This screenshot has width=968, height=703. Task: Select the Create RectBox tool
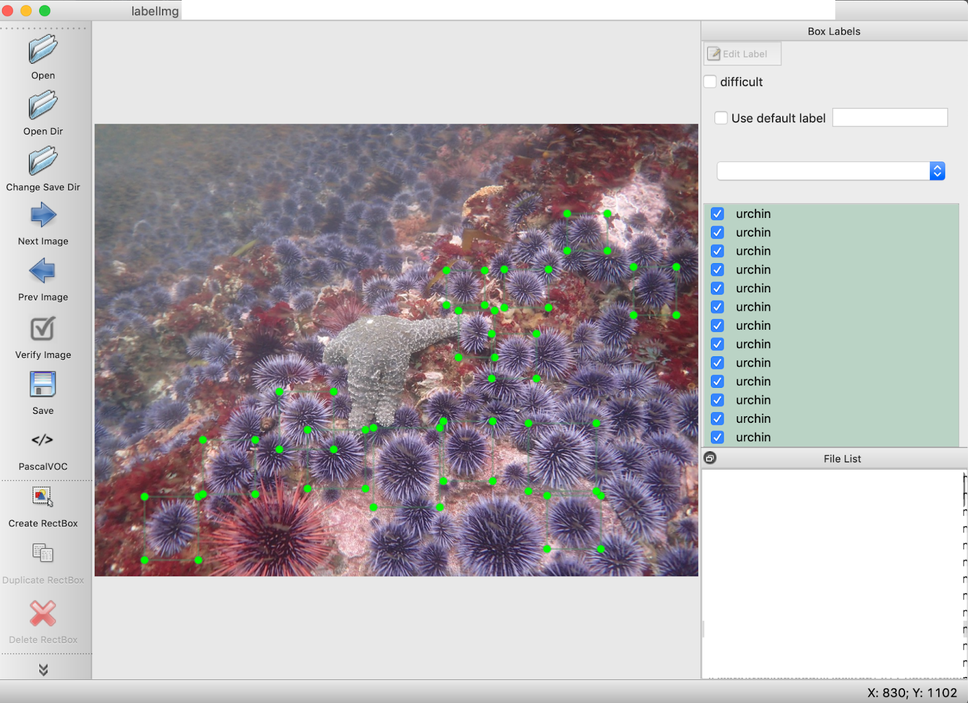coord(43,497)
